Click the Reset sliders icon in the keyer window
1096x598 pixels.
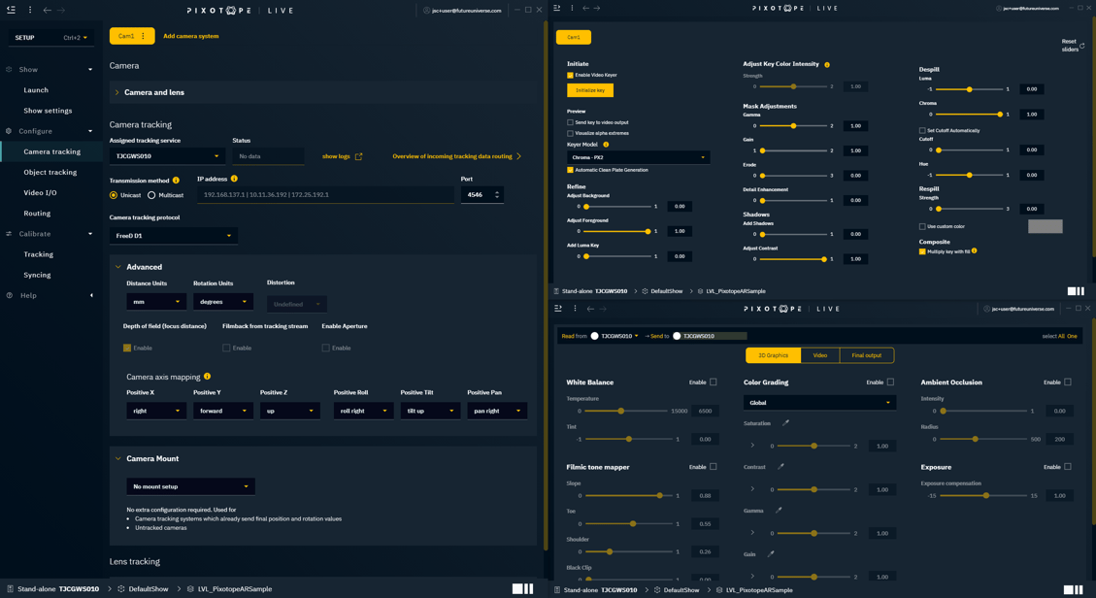(1082, 46)
